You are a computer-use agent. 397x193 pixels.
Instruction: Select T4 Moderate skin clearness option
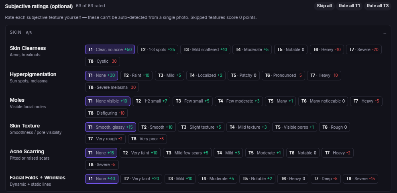[x=252, y=50]
